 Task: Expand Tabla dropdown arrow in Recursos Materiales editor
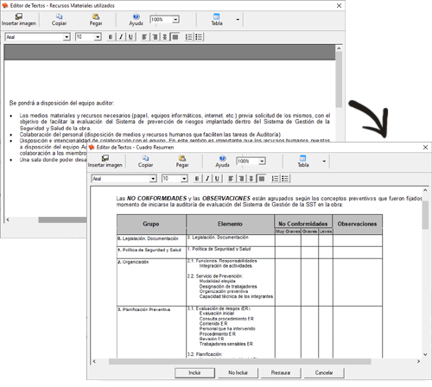(238, 20)
